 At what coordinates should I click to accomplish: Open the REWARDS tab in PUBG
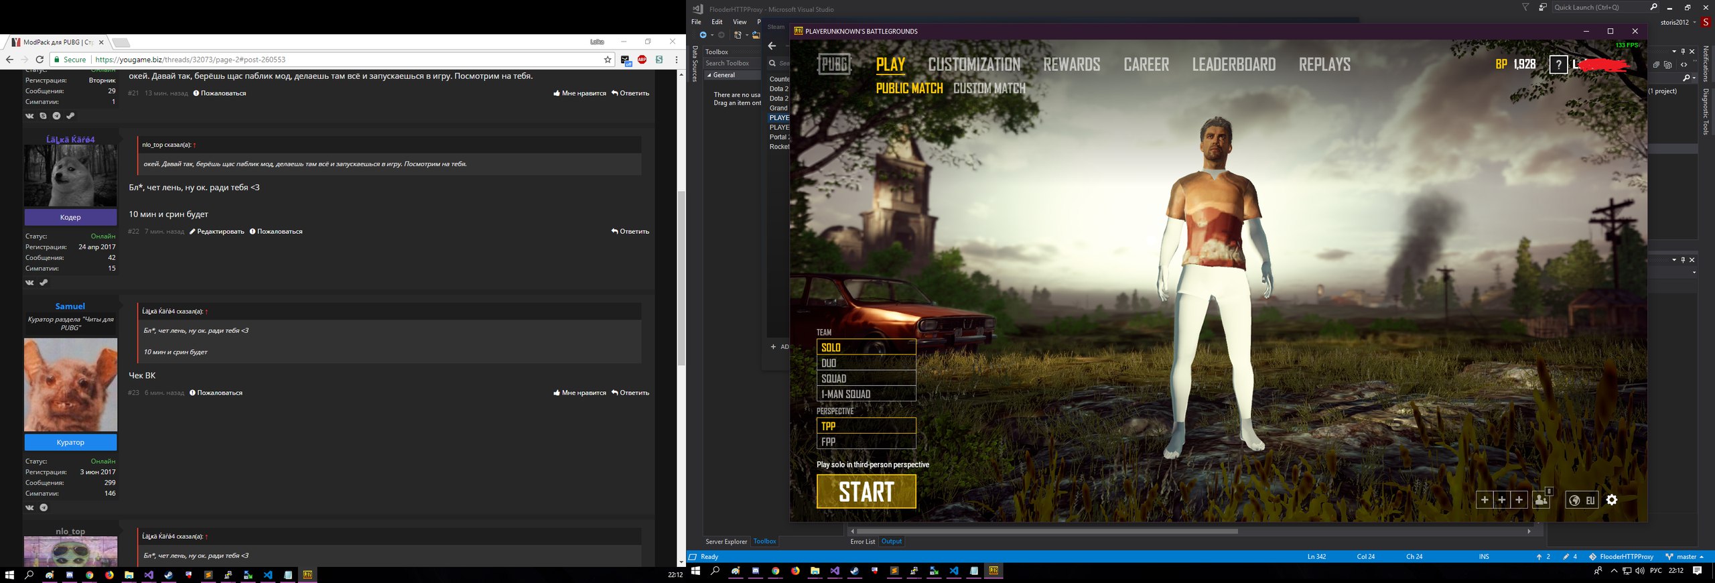click(x=1072, y=65)
